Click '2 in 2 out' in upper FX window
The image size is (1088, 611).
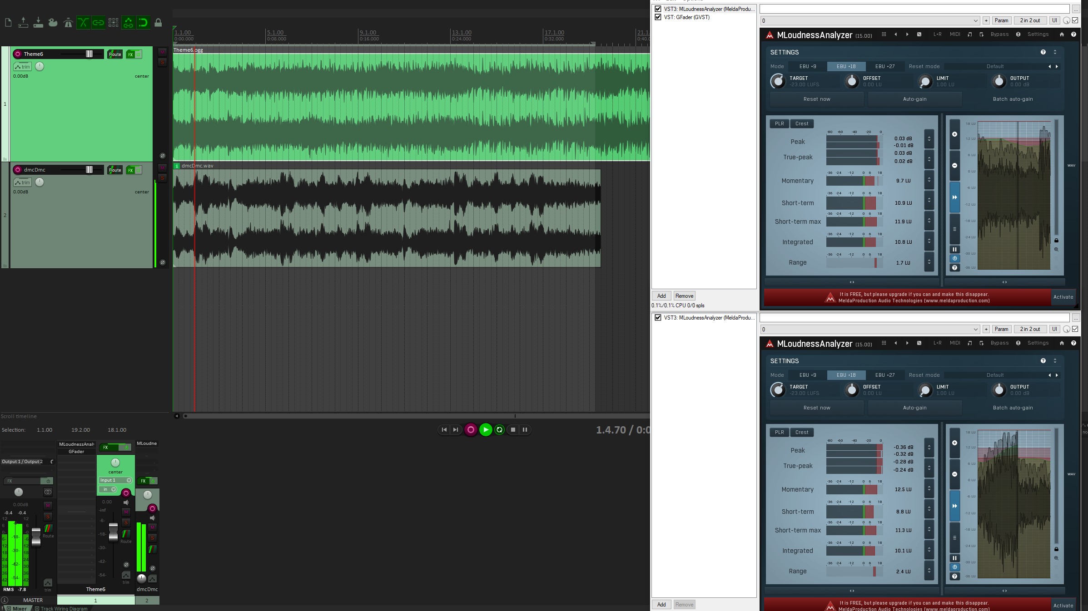click(1030, 20)
